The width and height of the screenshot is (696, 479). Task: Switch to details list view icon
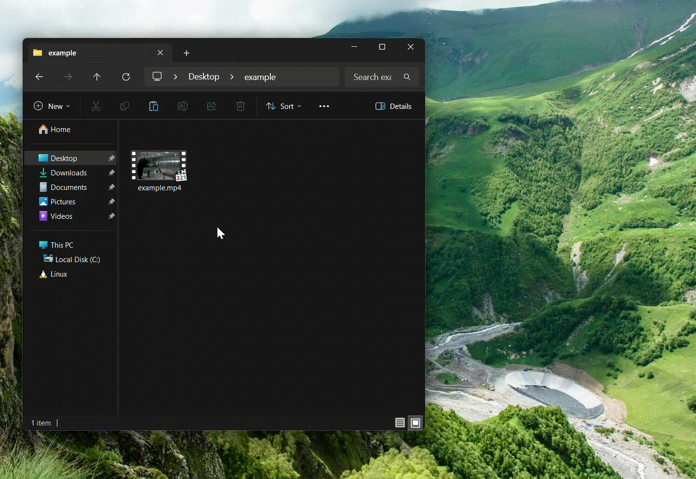400,423
